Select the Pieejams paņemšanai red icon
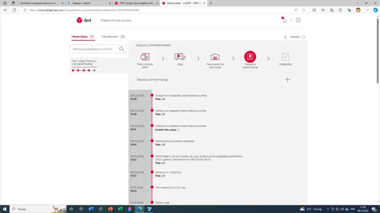This screenshot has height=213, width=380. point(250,57)
